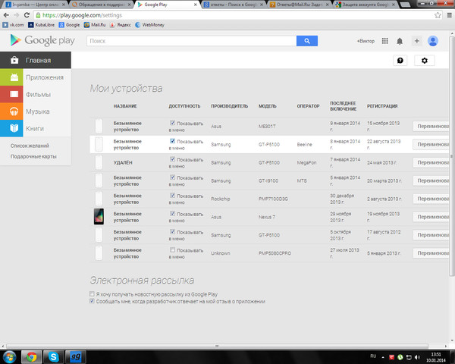The image size is (455, 364).
Task: Rename the GT-I9100 MTS device
Action: click(432, 180)
